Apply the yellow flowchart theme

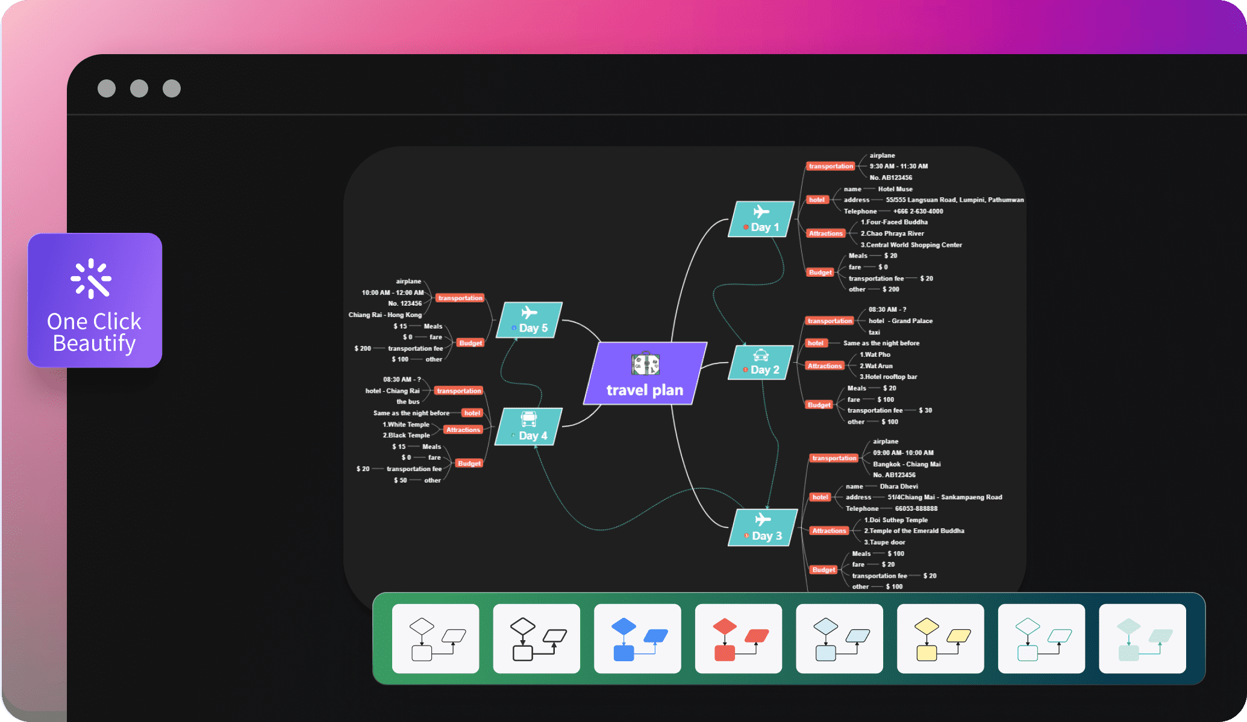click(940, 639)
